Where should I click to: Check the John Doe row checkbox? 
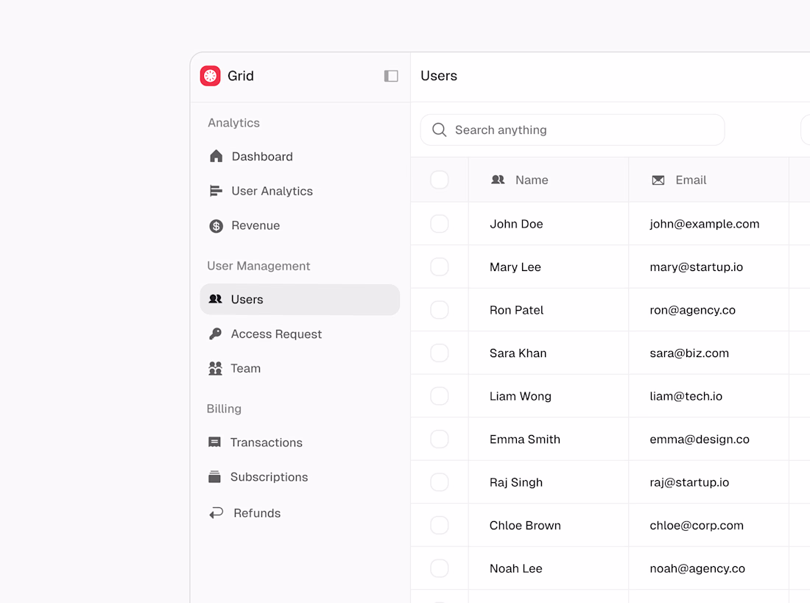point(440,224)
